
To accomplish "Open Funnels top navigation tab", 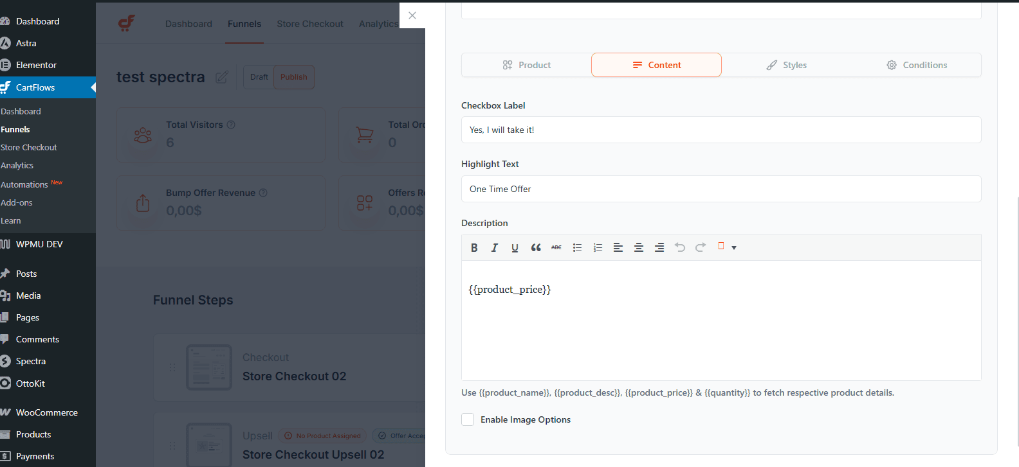I will [x=244, y=24].
